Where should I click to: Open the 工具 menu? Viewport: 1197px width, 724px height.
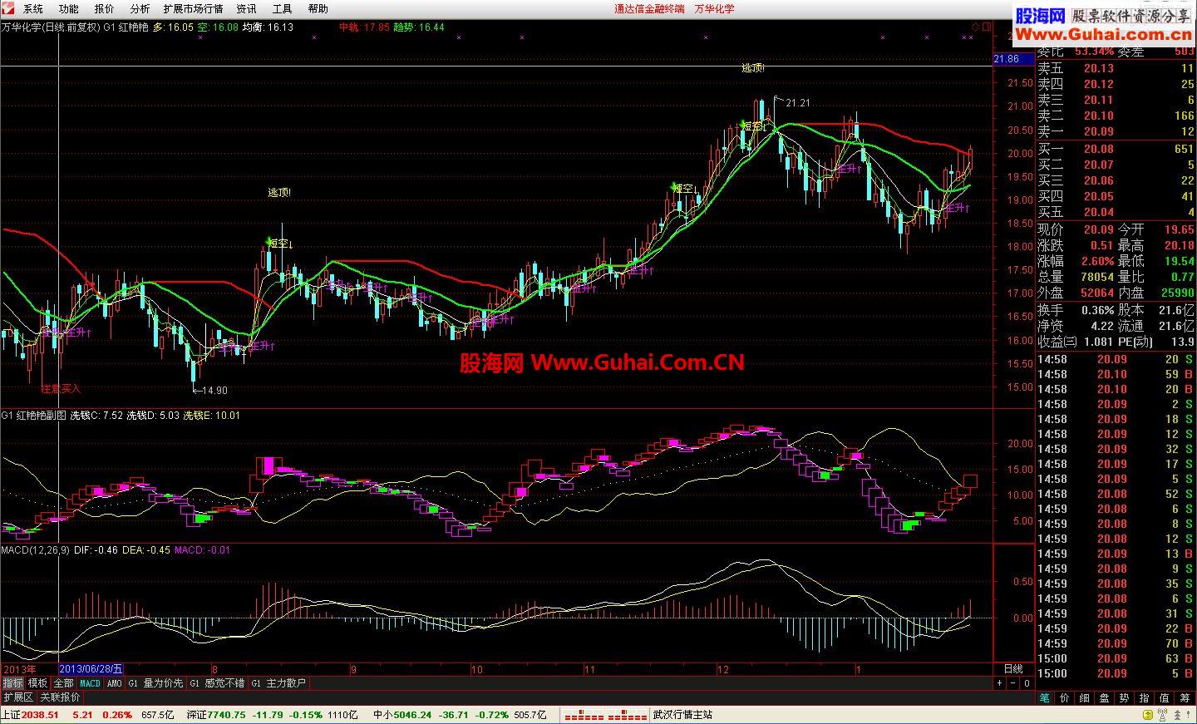(x=283, y=9)
